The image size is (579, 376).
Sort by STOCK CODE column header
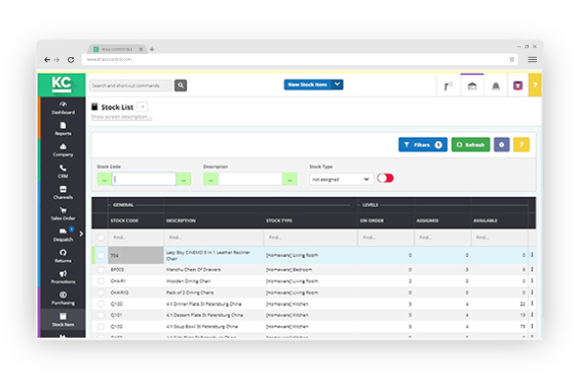pyautogui.click(x=125, y=220)
